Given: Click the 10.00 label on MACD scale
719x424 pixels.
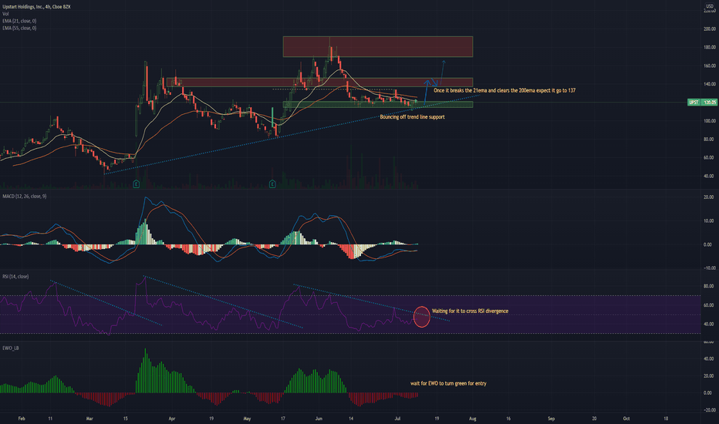Looking at the screenshot, I should tap(710, 220).
